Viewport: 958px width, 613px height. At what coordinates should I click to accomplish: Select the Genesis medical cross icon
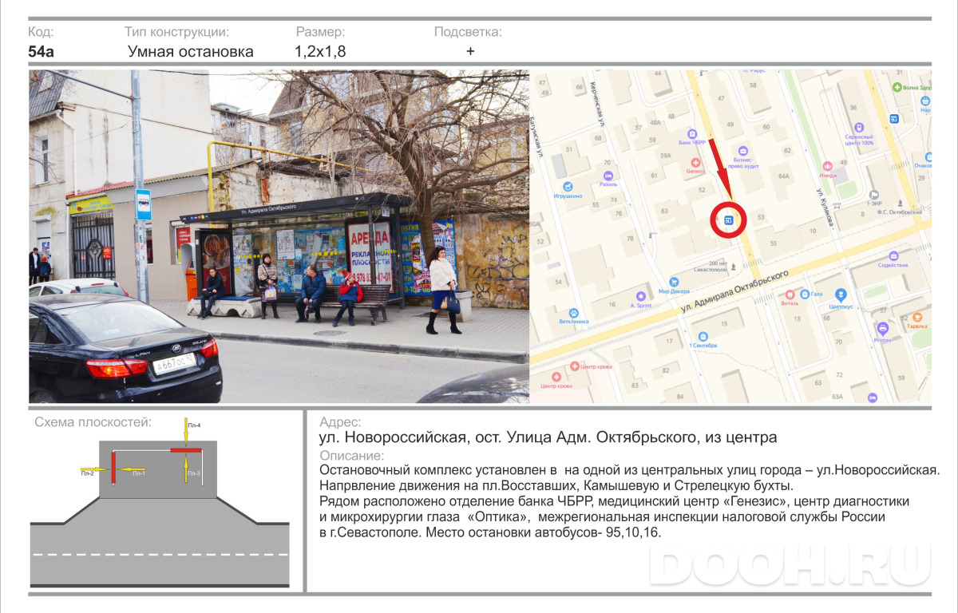point(695,162)
